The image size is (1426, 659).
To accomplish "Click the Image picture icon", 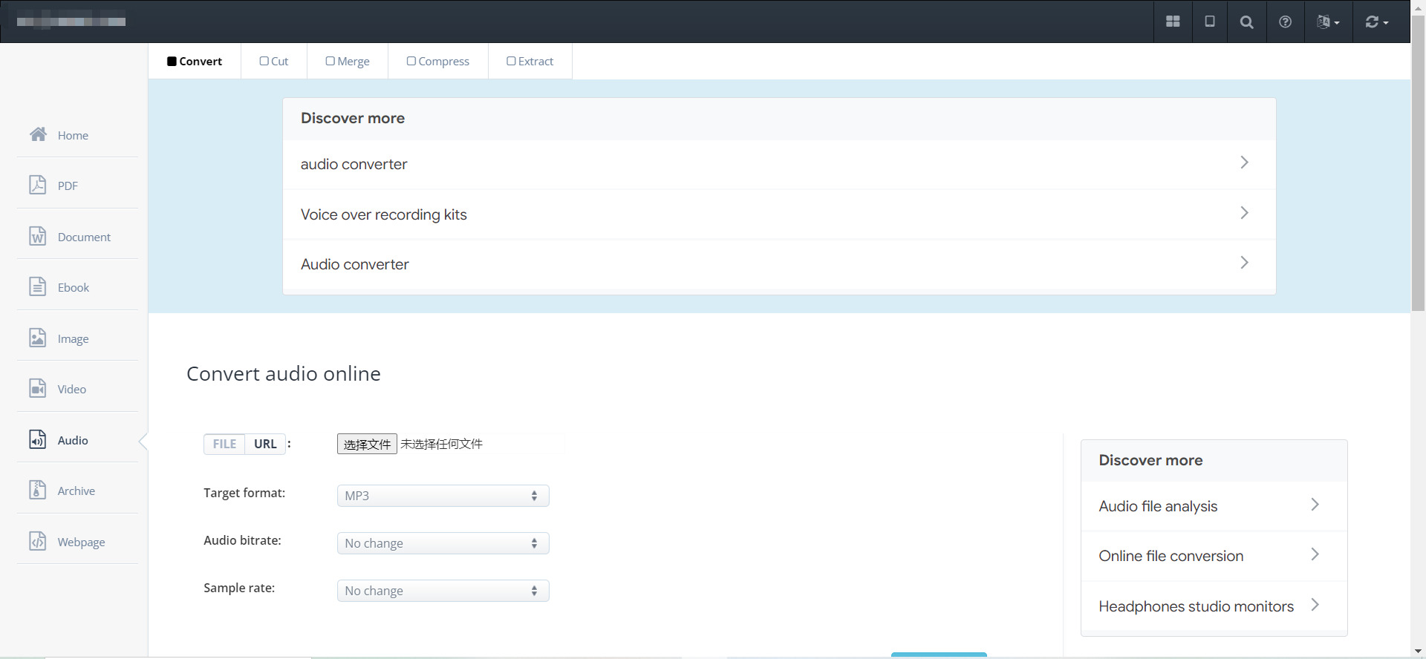I will [x=38, y=338].
